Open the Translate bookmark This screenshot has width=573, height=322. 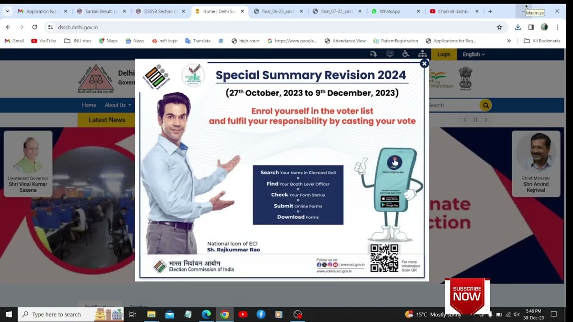(198, 41)
